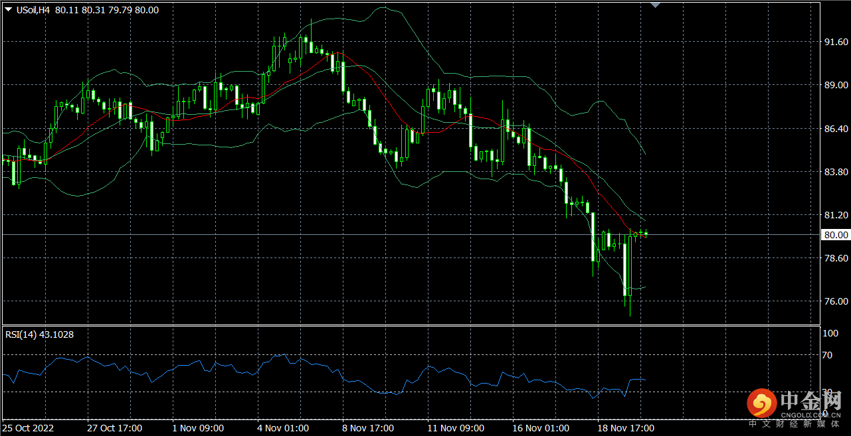Select the 83.80 price axis label
The image size is (851, 436).
click(x=836, y=171)
